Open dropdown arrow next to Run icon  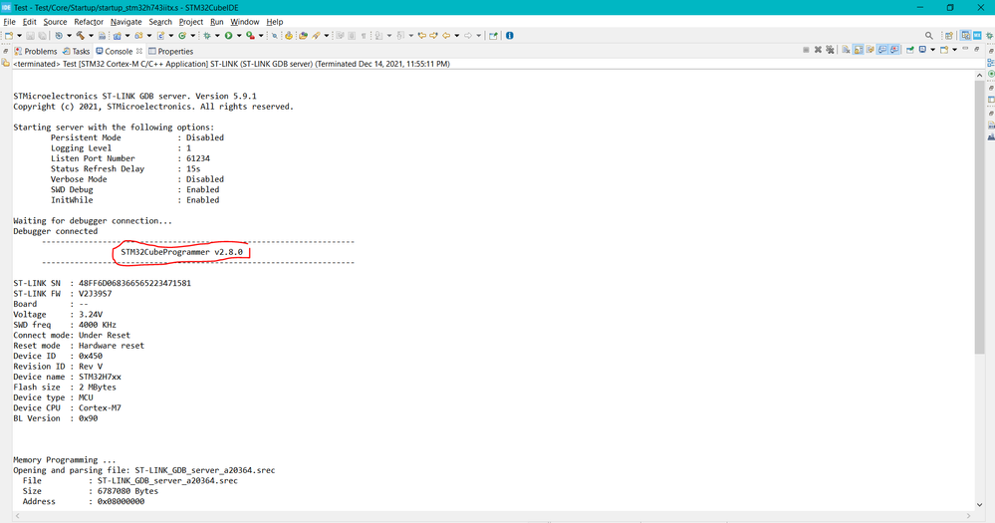[239, 36]
